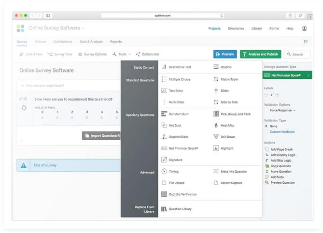Decrease the Labels count
The width and height of the screenshot is (323, 233).
click(266, 95)
